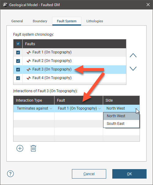This screenshot has height=185, width=153.
Task: Toggle the Fault 2 checkbox
Action: [18, 61]
